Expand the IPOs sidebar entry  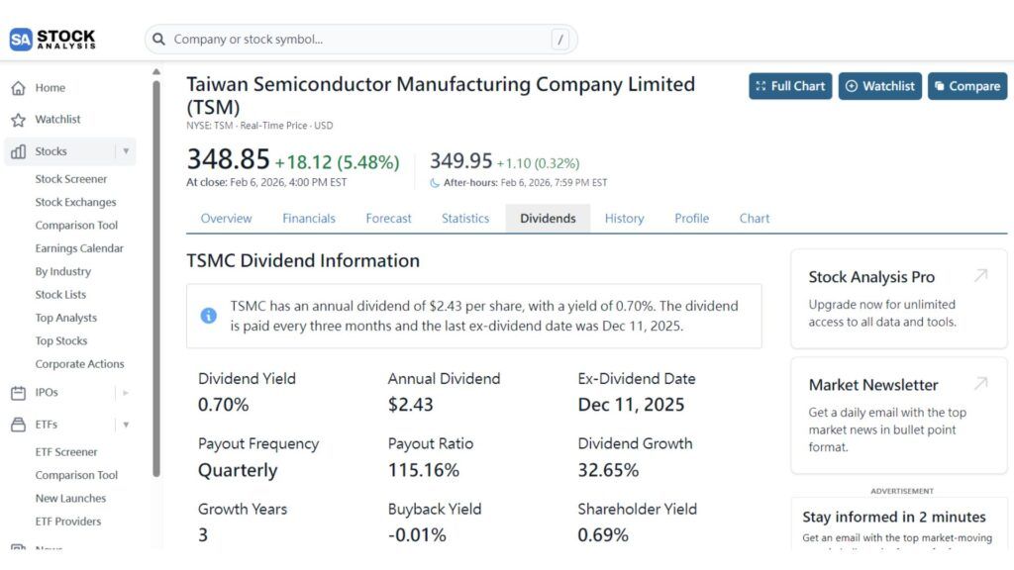point(127,392)
